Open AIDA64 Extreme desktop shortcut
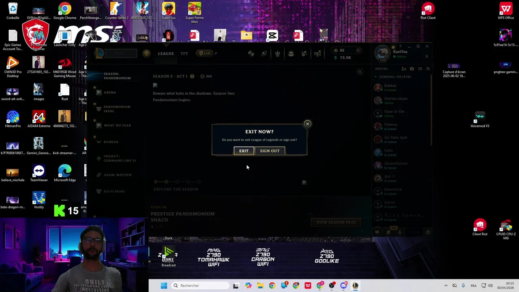The height and width of the screenshot is (292, 519). click(x=39, y=120)
